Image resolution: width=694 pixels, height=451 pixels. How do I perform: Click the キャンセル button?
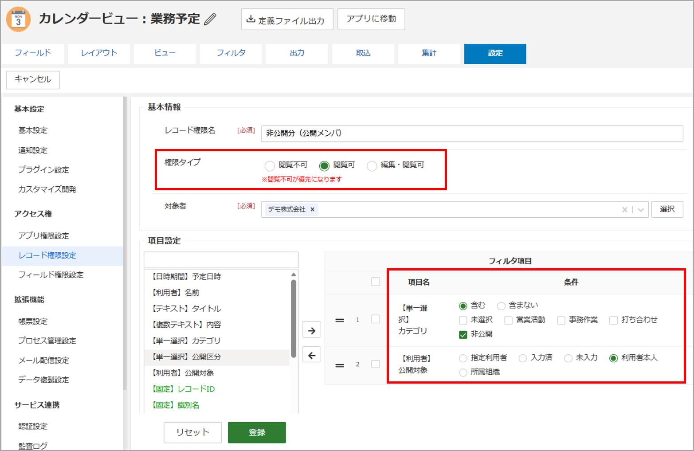point(33,80)
